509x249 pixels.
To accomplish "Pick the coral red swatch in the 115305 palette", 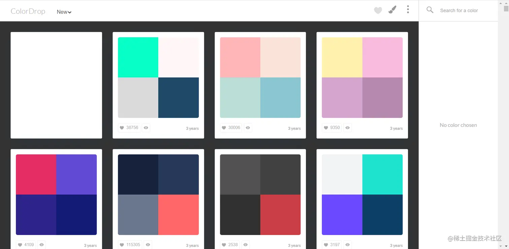I will point(178,215).
